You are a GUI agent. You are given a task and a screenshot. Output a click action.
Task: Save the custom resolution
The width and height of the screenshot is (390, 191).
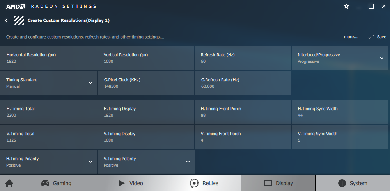coord(377,37)
